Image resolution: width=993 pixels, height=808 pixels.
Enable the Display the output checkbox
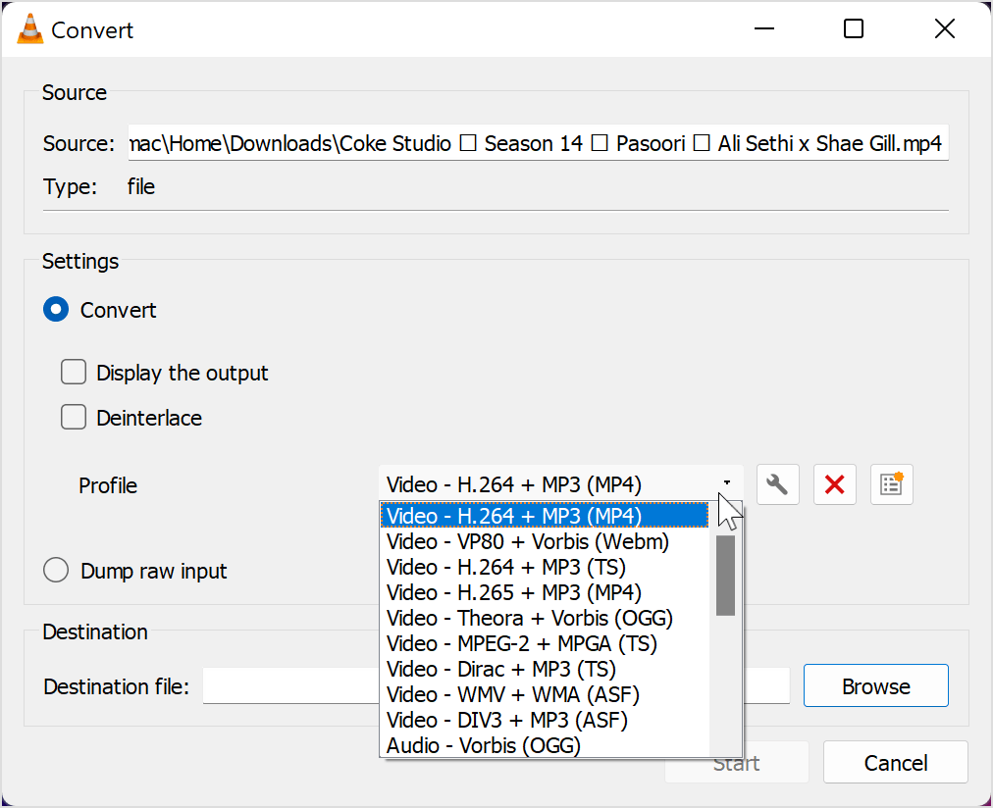[74, 373]
